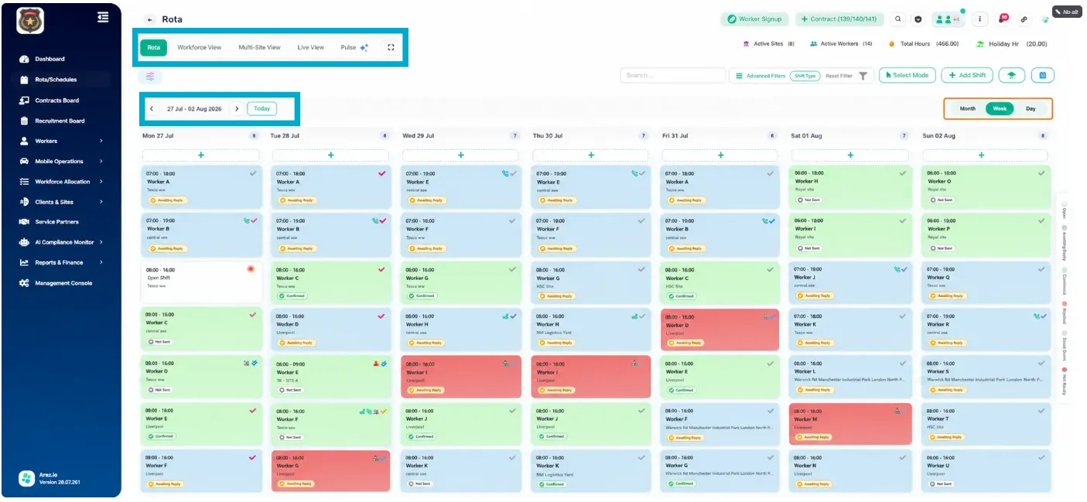This screenshot has width=1087, height=502.
Task: Open the search magnifier icon in the header
Action: [x=898, y=19]
